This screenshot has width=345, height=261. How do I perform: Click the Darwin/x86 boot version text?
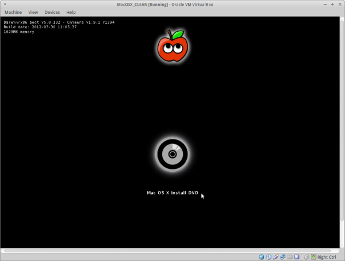(x=59, y=22)
